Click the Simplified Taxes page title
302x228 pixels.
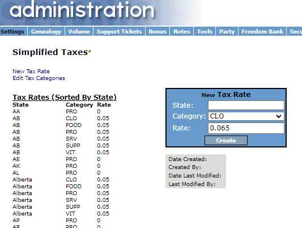pyautogui.click(x=50, y=52)
